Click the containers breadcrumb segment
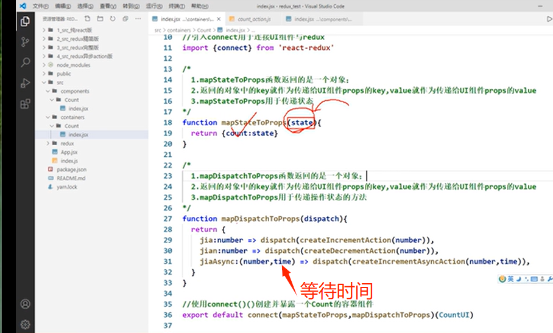Image resolution: width=553 pixels, height=333 pixels. point(179,30)
